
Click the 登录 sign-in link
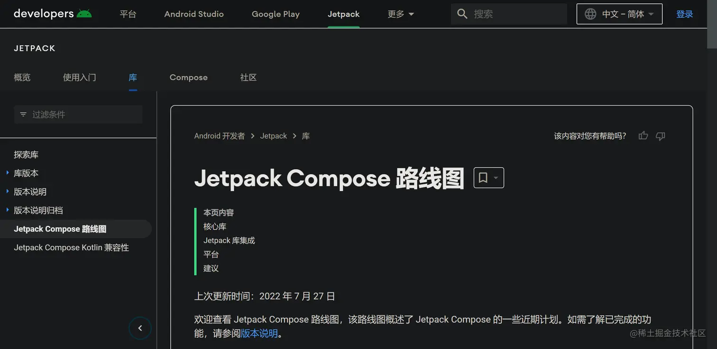685,14
